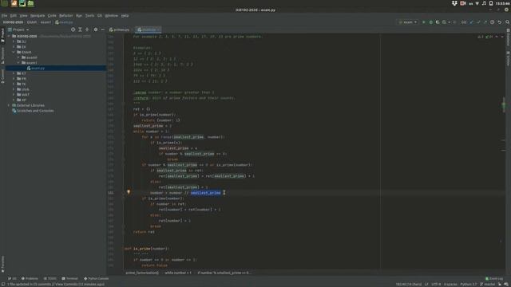511x287 pixels.
Task: Open the Problems tool window
Action: [x=30, y=278]
